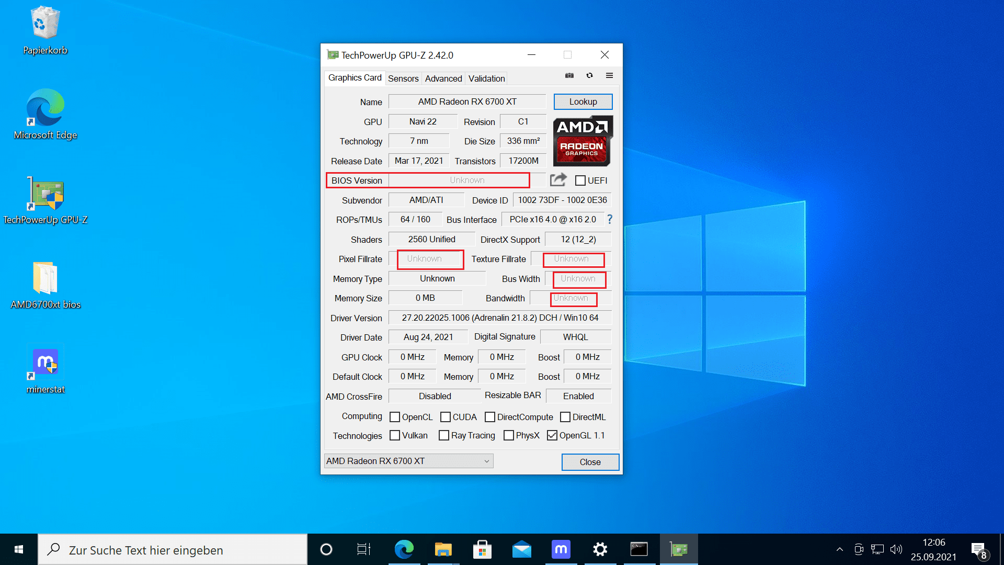Open File Explorer from the taskbar
This screenshot has height=565, width=1004.
tap(443, 549)
